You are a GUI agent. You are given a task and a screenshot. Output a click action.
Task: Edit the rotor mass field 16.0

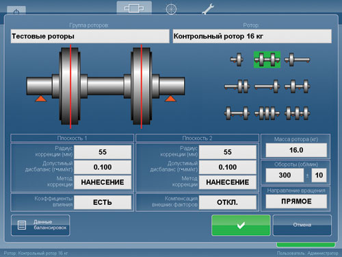(x=296, y=150)
